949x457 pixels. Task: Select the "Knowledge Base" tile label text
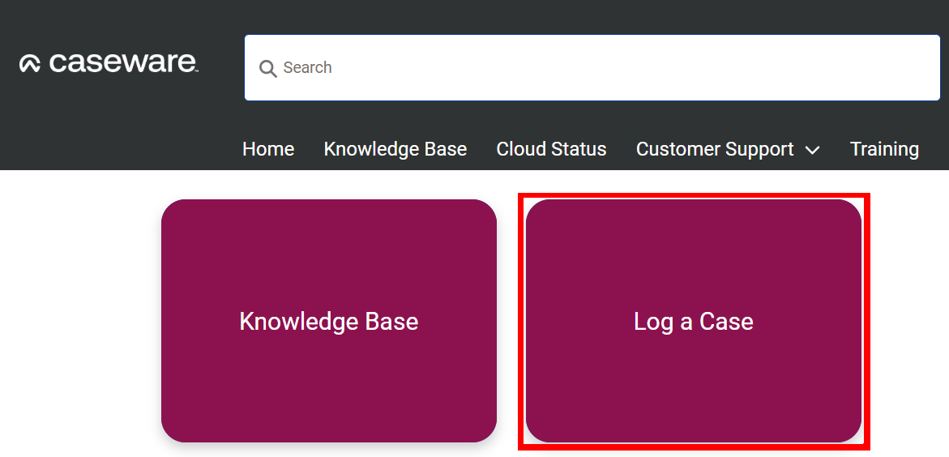click(x=328, y=322)
